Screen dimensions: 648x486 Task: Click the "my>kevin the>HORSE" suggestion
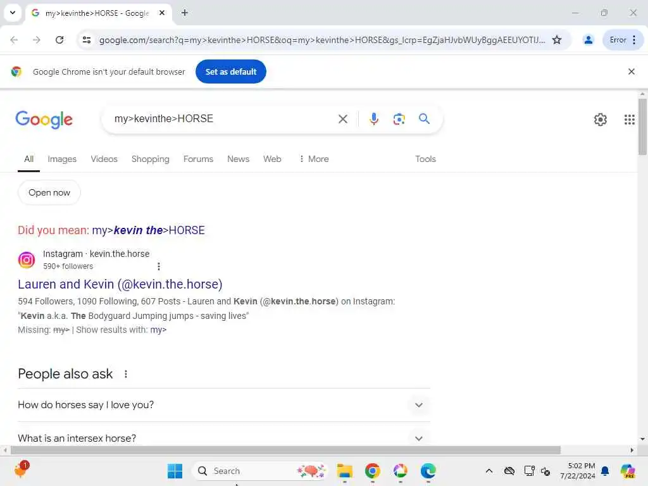tap(148, 230)
